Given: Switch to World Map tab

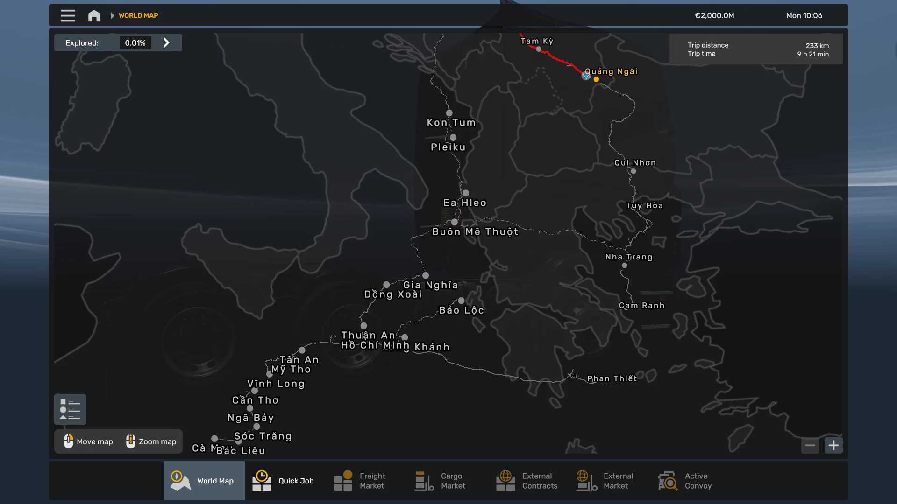Looking at the screenshot, I should pyautogui.click(x=204, y=481).
